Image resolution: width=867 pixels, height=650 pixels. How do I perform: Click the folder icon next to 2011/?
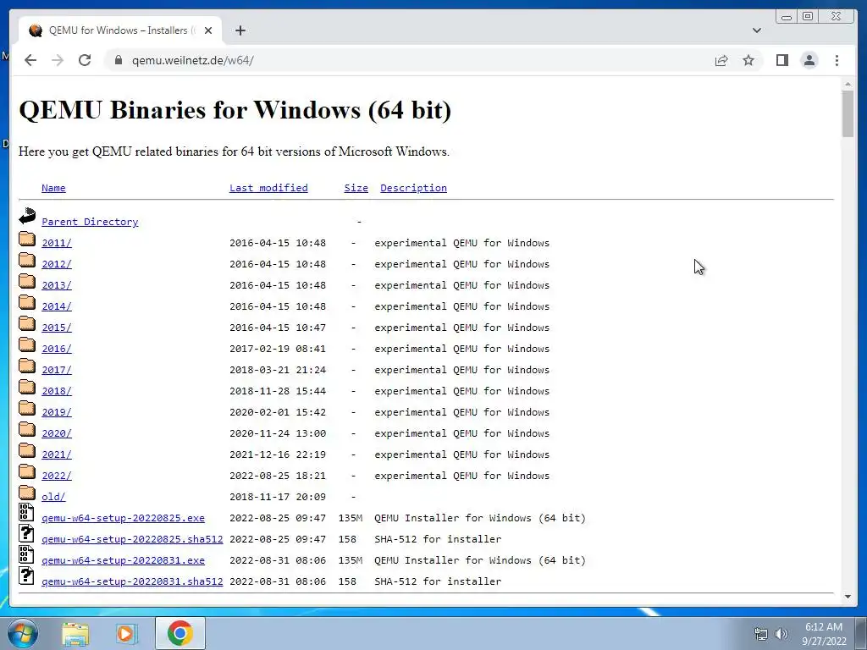[26, 240]
